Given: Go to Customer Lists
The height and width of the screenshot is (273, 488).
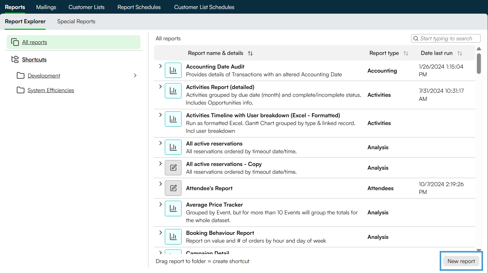Looking at the screenshot, I should (x=86, y=7).
